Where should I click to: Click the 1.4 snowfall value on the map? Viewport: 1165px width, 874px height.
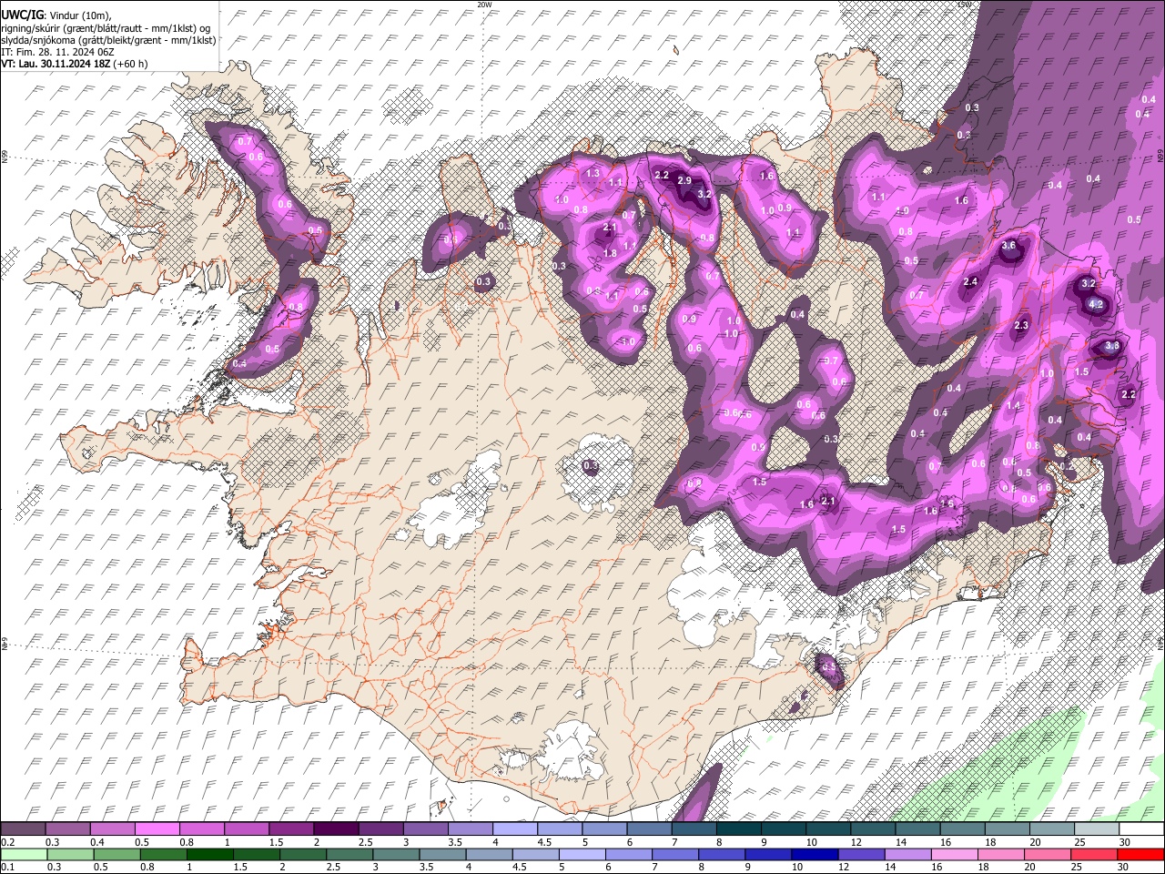tap(1013, 405)
